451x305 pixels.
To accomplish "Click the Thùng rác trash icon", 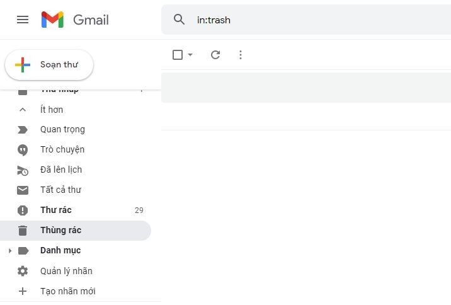I will pyautogui.click(x=23, y=230).
